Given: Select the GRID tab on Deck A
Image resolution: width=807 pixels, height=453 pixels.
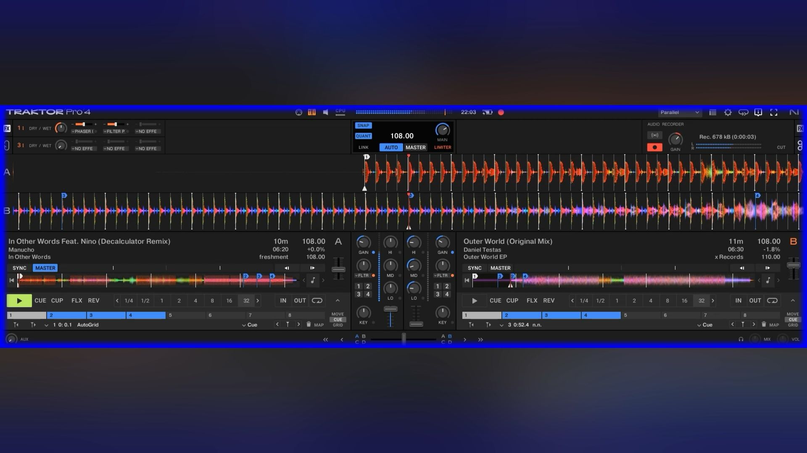Looking at the screenshot, I should pos(338,325).
